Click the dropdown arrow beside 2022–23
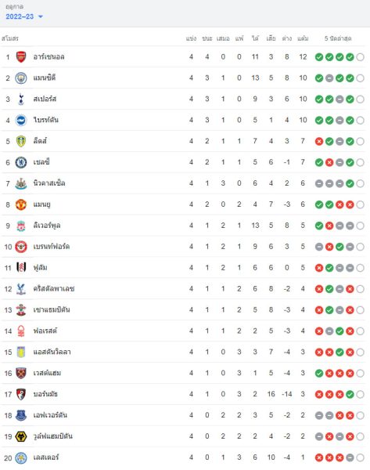370x470 pixels. tap(41, 16)
